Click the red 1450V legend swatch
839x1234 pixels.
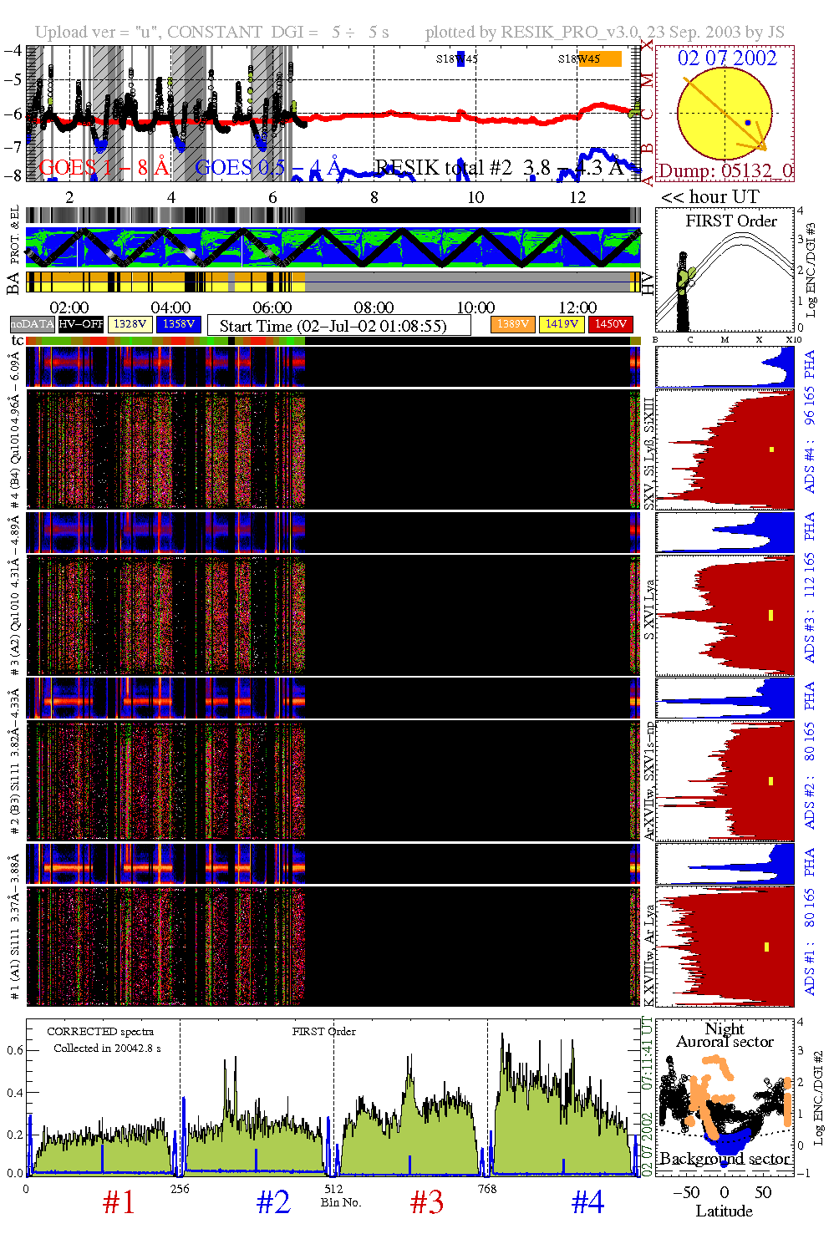(611, 324)
